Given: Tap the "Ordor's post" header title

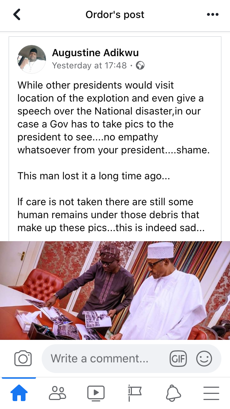Looking at the screenshot, I should click(115, 15).
